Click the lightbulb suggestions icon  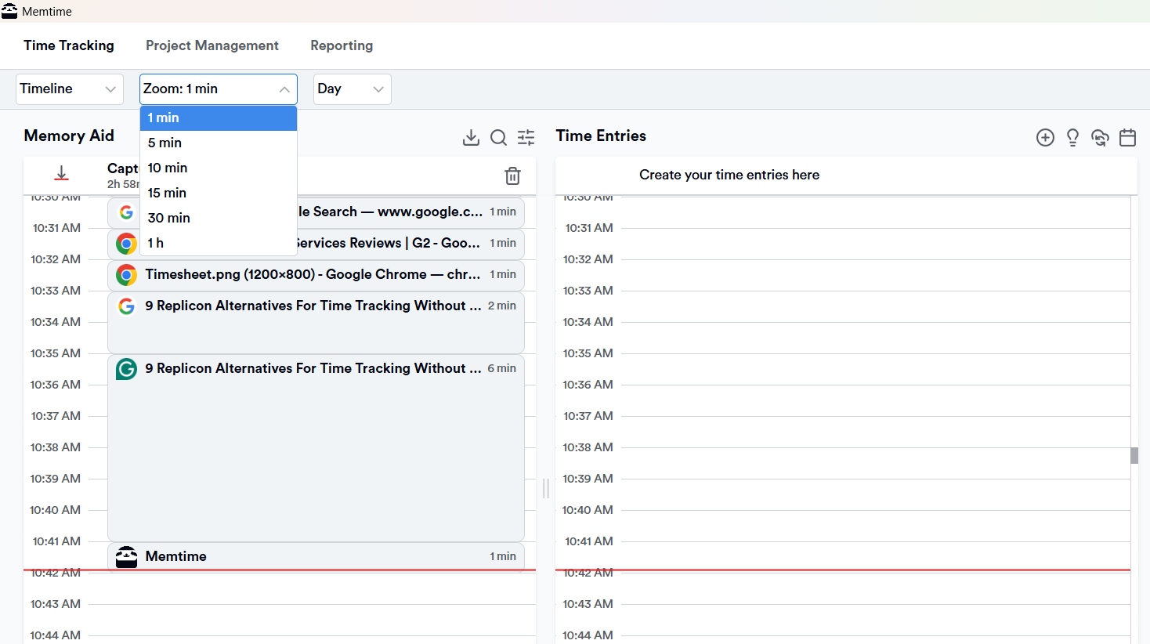click(1072, 137)
